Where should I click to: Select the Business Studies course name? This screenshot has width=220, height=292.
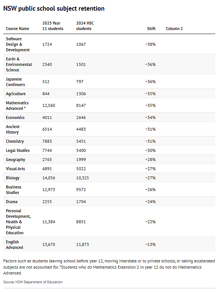14,190
